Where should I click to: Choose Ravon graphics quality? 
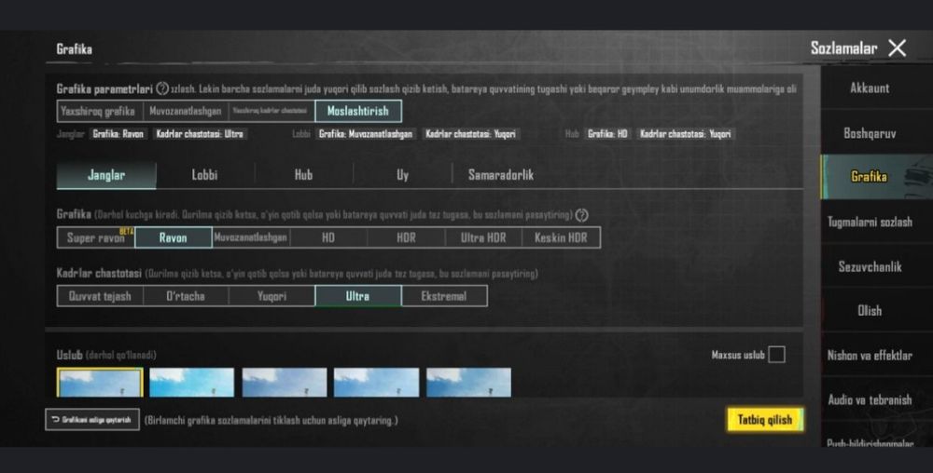click(174, 237)
